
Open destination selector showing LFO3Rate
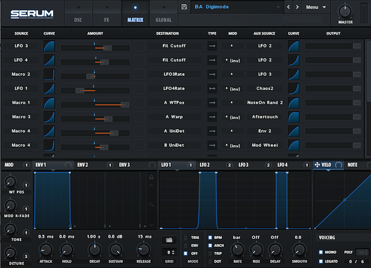pyautogui.click(x=174, y=74)
